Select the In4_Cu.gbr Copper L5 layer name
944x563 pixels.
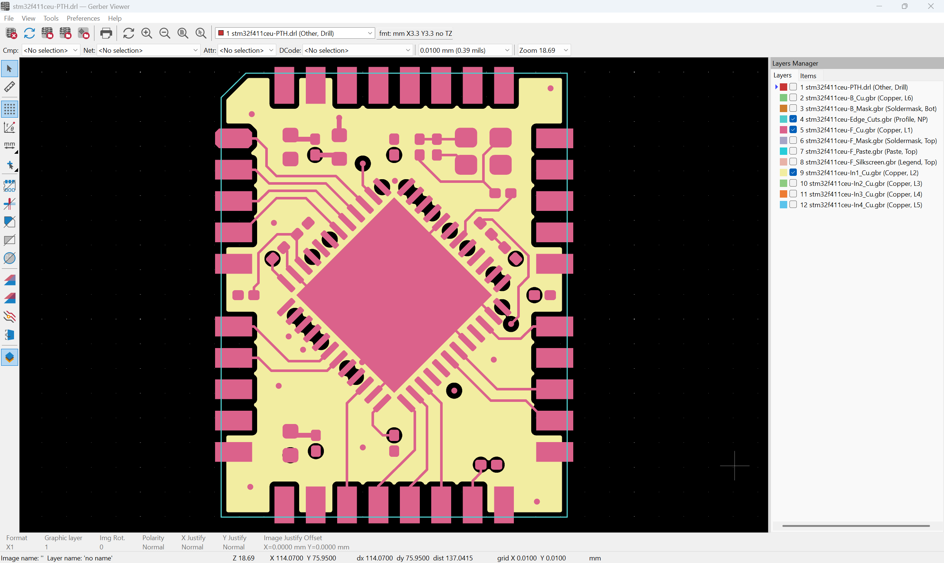pos(861,205)
